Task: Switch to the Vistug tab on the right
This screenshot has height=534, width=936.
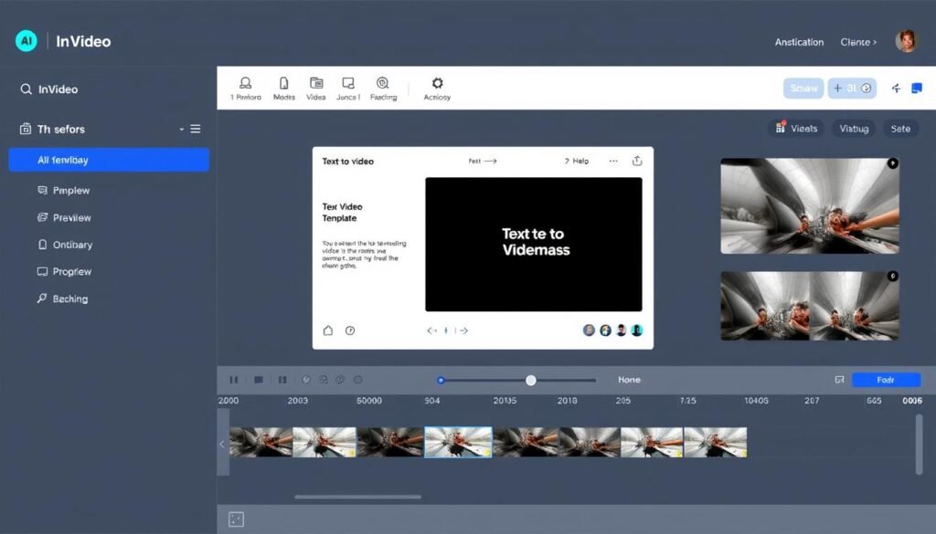Action: pos(853,128)
